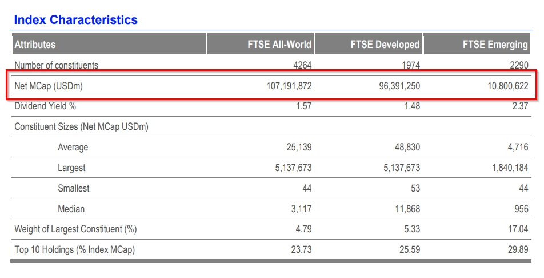
Task: Select average value 48,830
Action: 407,148
